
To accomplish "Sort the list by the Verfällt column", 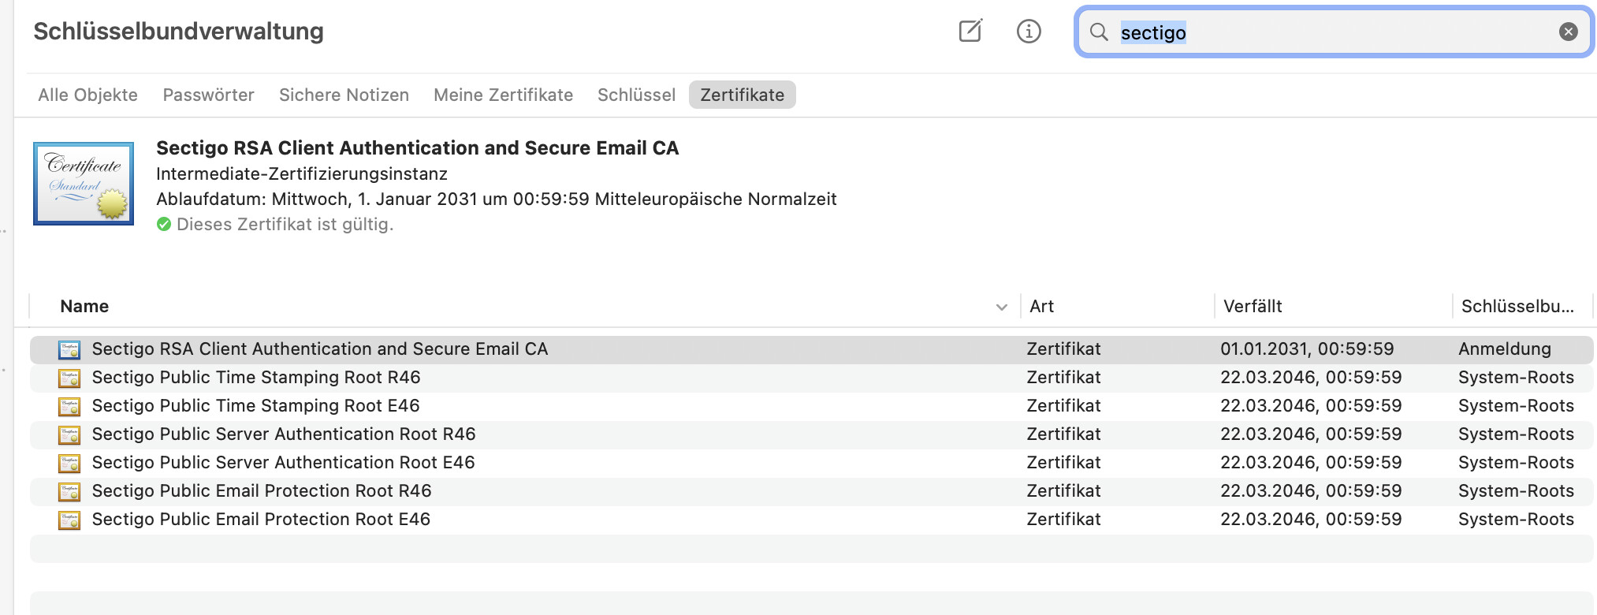I will pos(1253,307).
